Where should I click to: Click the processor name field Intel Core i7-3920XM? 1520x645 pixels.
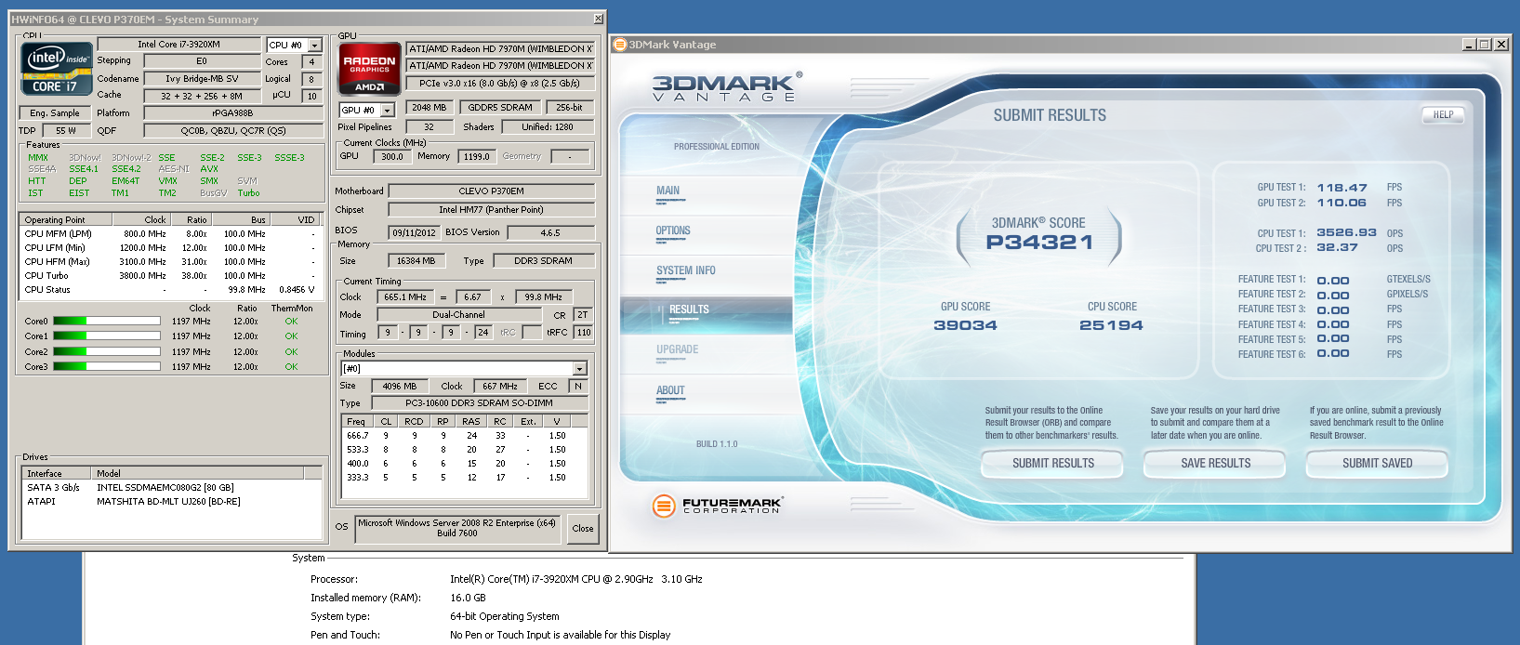coord(179,44)
